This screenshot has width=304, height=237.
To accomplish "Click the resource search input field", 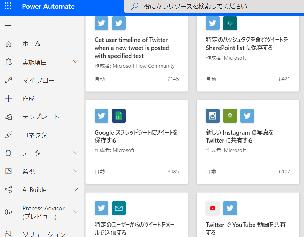I will [x=214, y=6].
